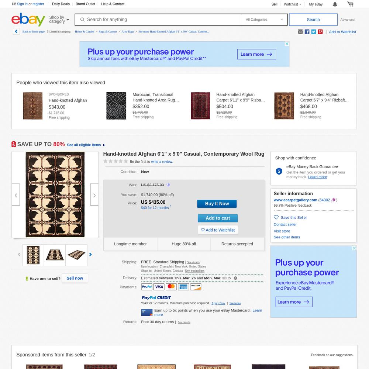The height and width of the screenshot is (369, 369).
Task: Click the Add to cart button
Action: pos(218,218)
